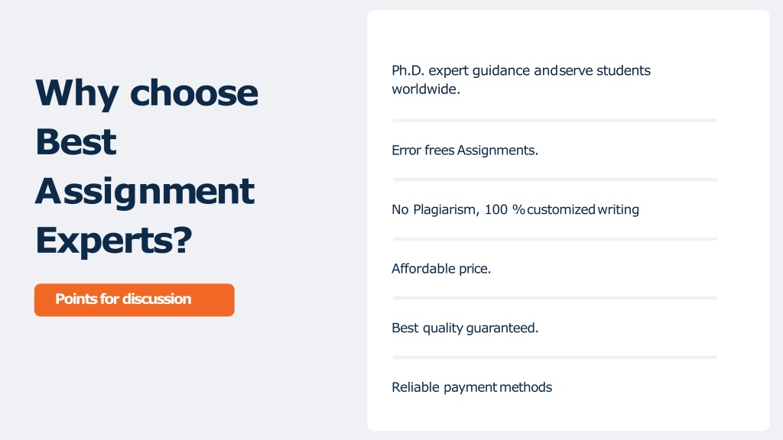Click the word Best in the heading
Screen dimensions: 783x440
76,141
